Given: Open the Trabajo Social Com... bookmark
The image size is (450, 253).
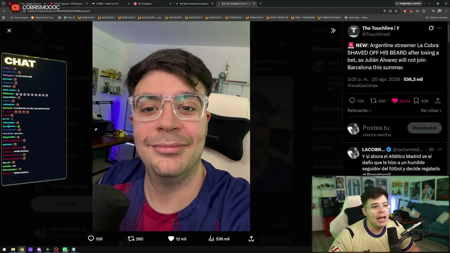Looking at the screenshot, I should click(x=43, y=17).
